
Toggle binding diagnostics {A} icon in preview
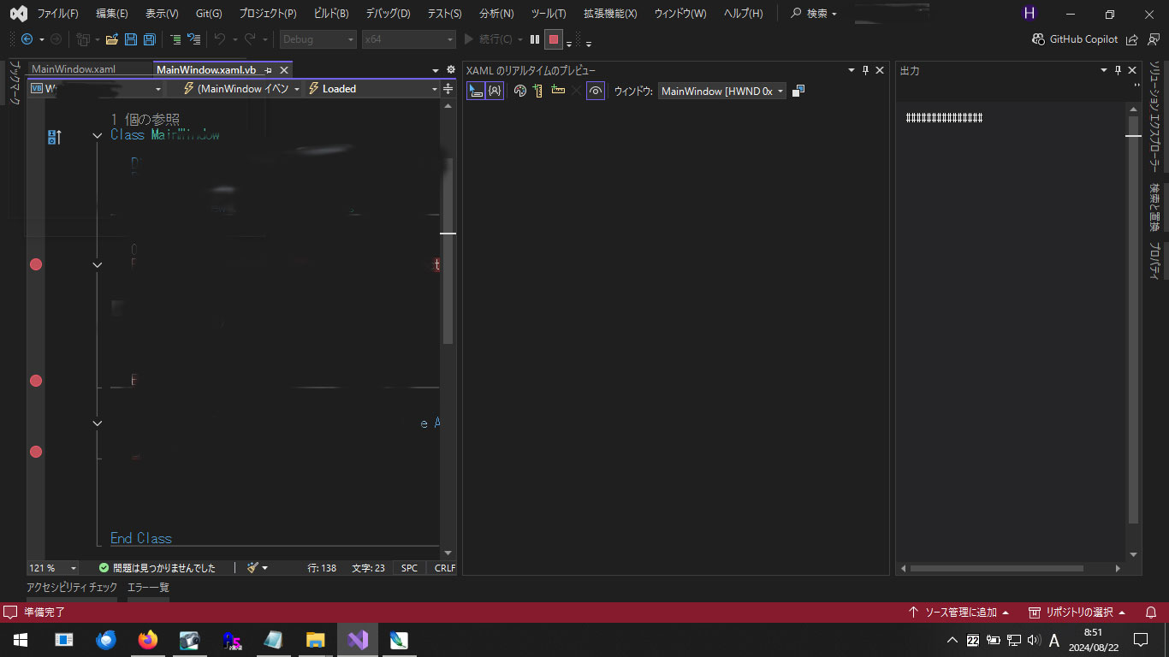click(x=495, y=91)
